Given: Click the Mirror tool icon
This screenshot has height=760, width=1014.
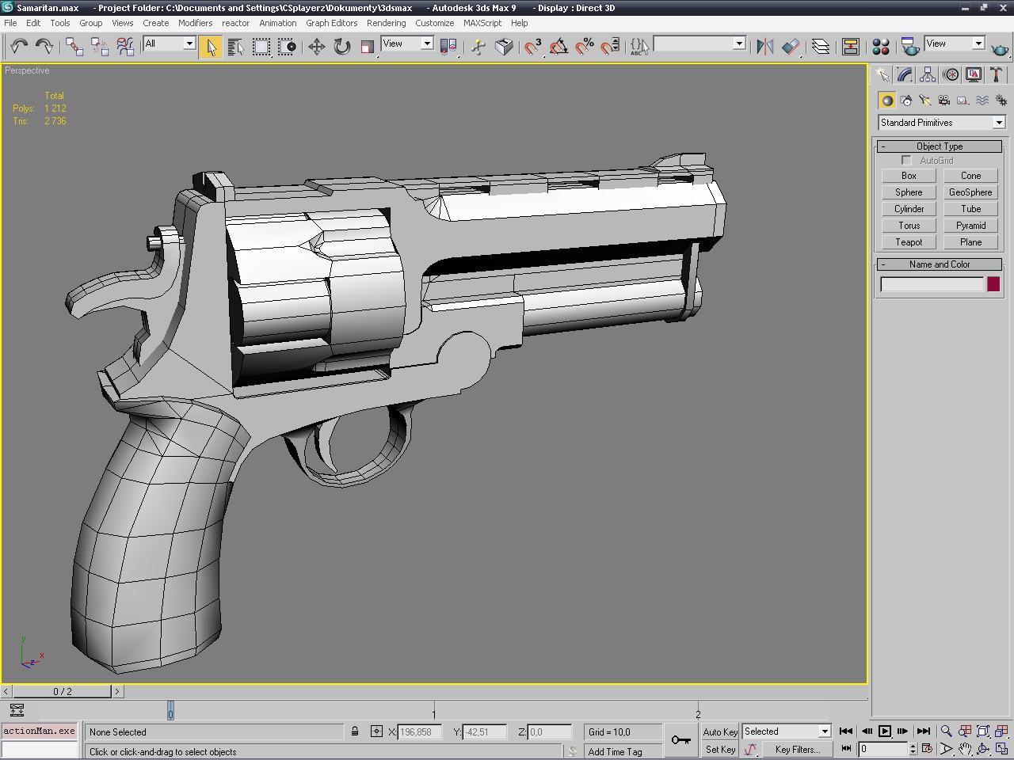Looking at the screenshot, I should (x=764, y=47).
